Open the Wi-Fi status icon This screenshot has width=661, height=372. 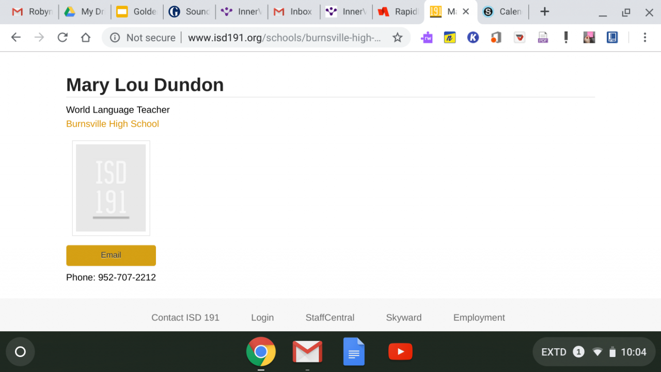(597, 352)
